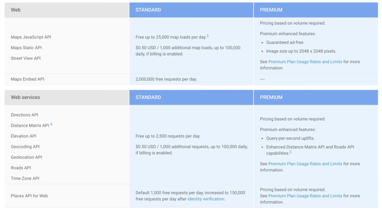
Task: Click the Distance Matrix API text
Action: [30, 125]
